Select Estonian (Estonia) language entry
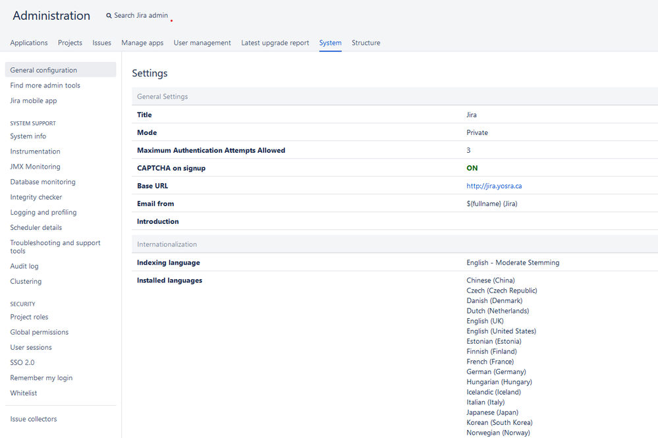 (x=494, y=341)
